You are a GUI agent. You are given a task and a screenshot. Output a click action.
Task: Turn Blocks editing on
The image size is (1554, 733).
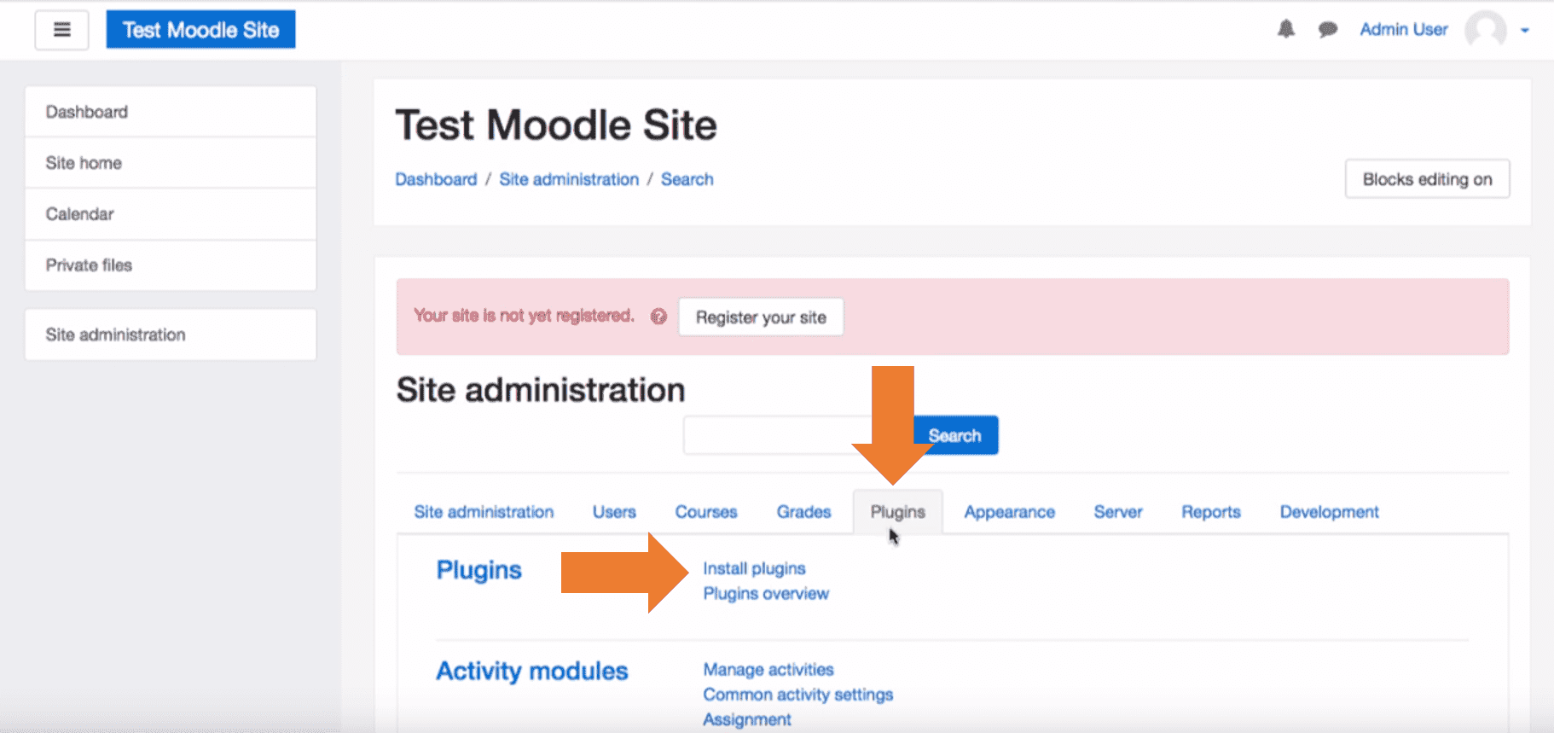coord(1427,179)
